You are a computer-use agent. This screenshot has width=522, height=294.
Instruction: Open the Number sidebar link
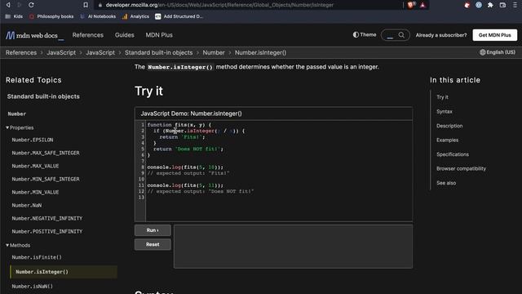pyautogui.click(x=17, y=114)
